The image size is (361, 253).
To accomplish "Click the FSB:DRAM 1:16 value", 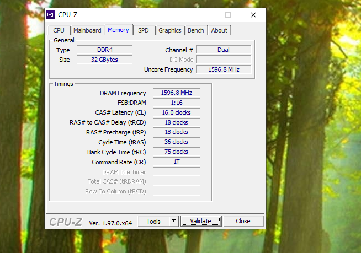I will [x=176, y=103].
